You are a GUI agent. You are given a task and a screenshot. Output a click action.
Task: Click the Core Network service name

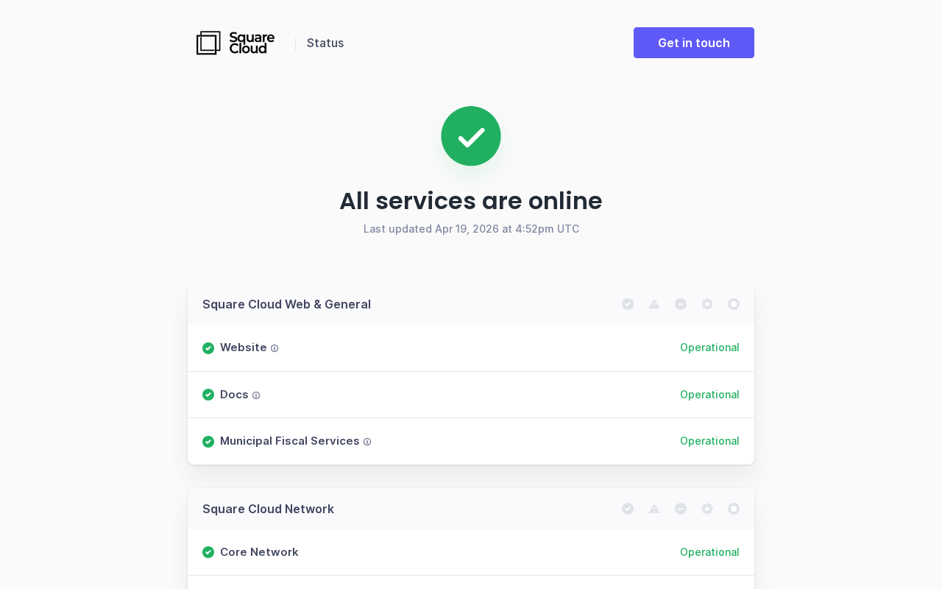259,552
